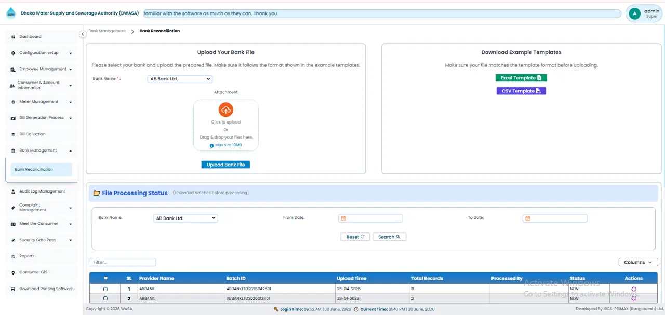The image size is (665, 315).
Task: Click the Upload Bank File button
Action: tap(225, 165)
